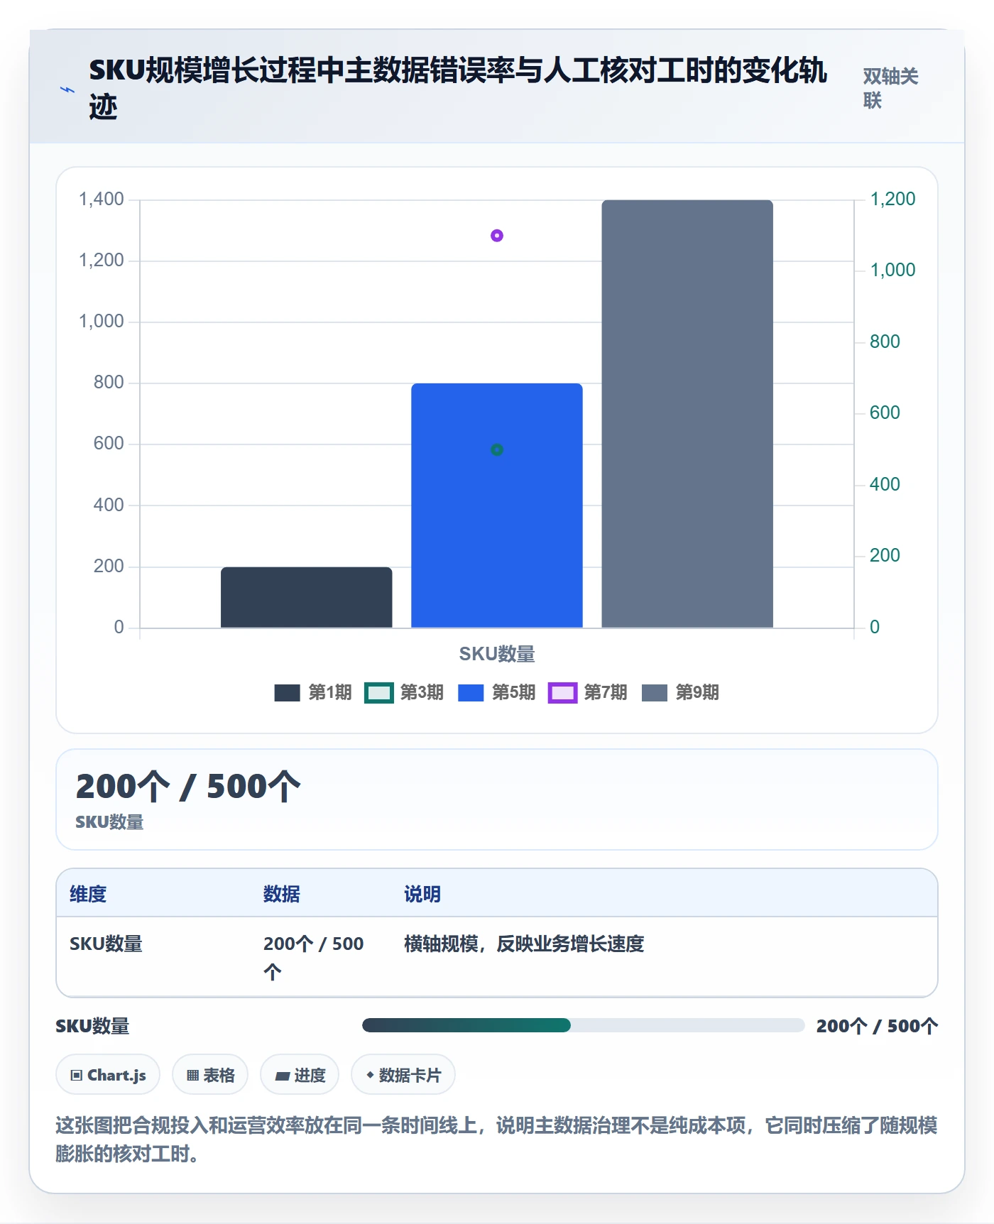Click the 横轴规模，反映业务增长速度 cell

coord(524,944)
